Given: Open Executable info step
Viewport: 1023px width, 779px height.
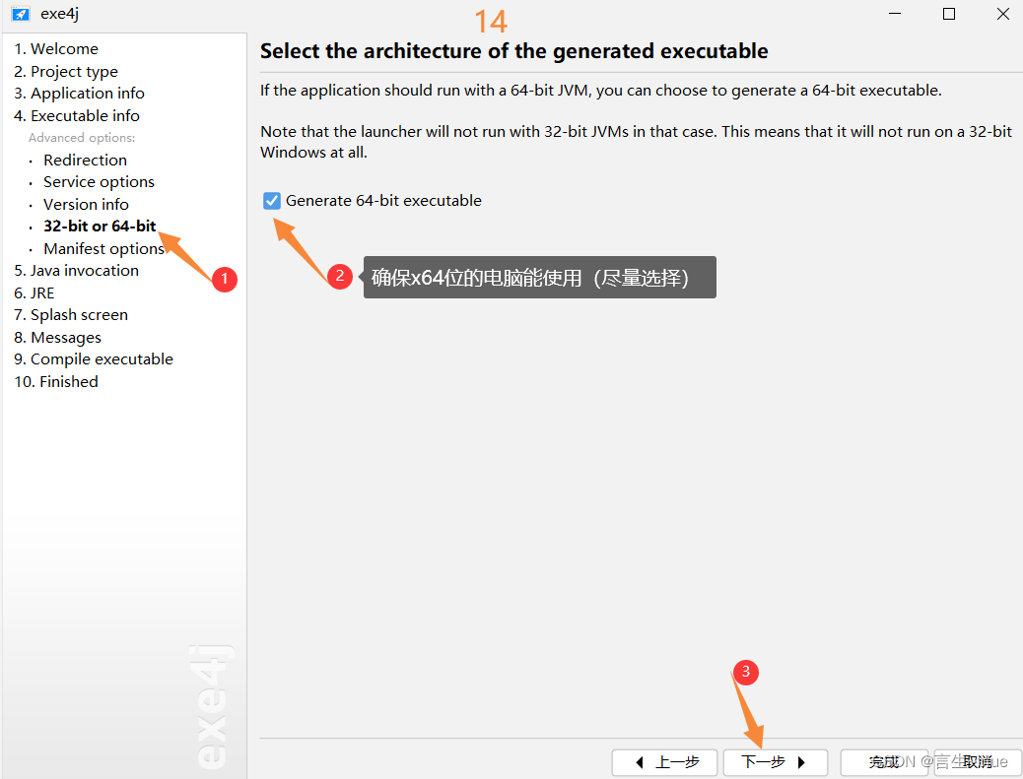Looking at the screenshot, I should tap(76, 115).
